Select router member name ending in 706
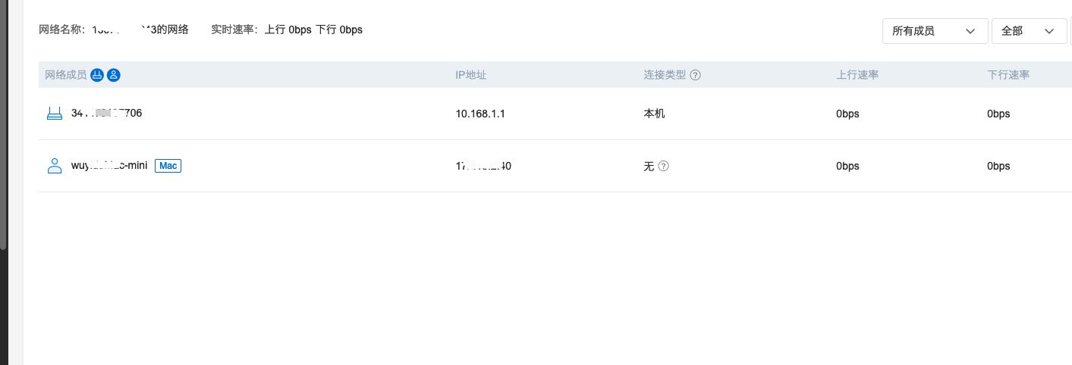 point(106,114)
